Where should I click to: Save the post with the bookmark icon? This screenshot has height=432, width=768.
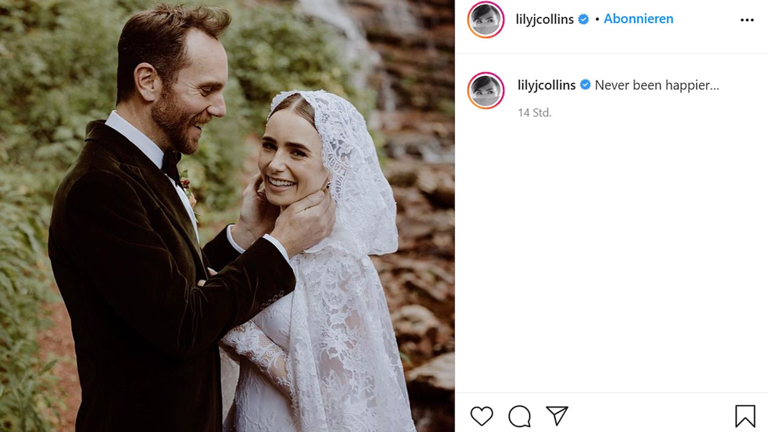tap(745, 416)
